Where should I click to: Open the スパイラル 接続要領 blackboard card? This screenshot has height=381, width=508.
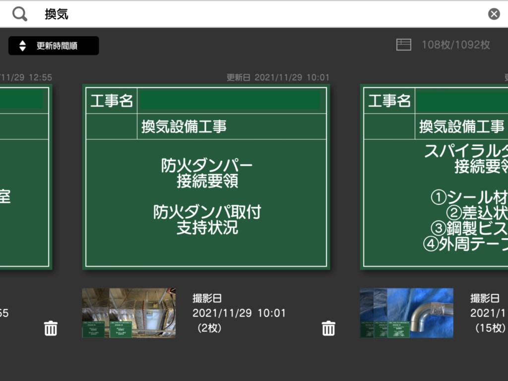[x=434, y=177]
